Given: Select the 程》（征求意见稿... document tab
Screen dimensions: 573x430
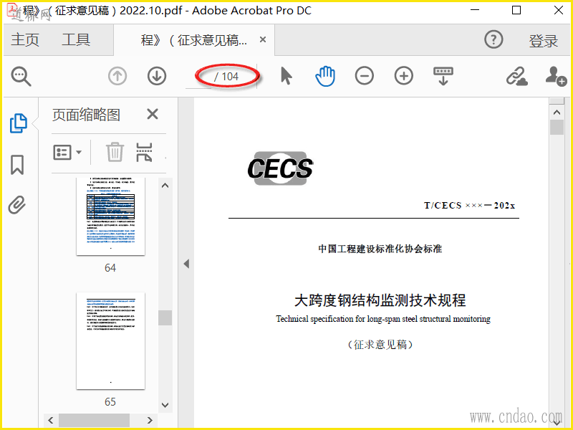Looking at the screenshot, I should pos(194,40).
